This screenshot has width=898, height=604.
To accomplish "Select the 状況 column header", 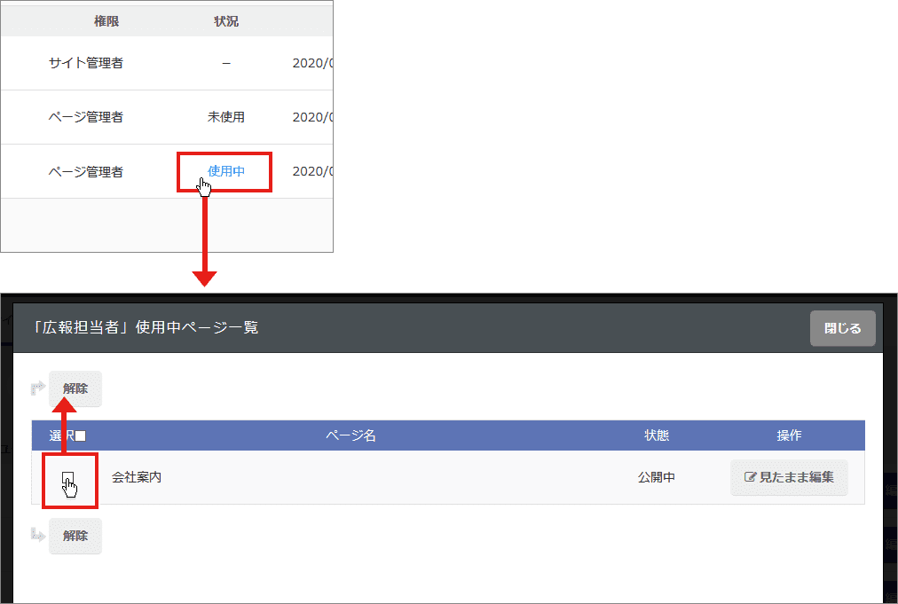I will [226, 21].
